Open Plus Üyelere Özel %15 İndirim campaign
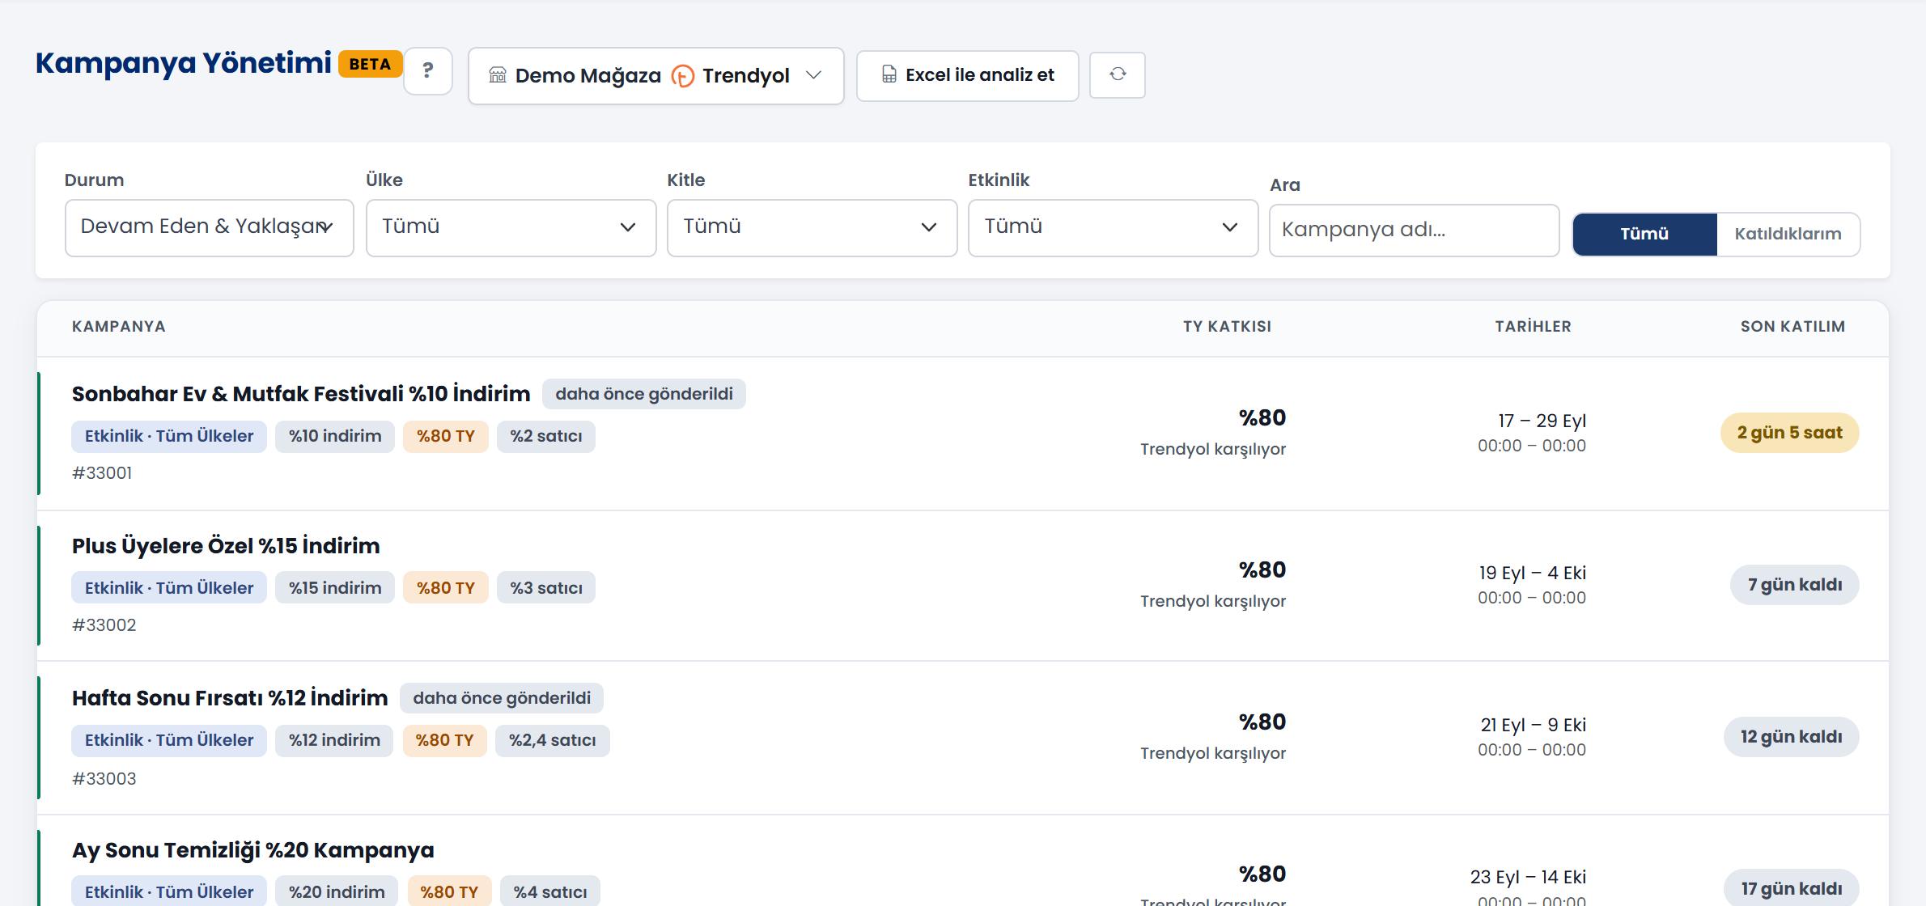This screenshot has width=1926, height=906. point(226,546)
